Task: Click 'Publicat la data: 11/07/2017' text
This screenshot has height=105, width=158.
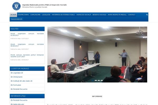Action: coord(19,39)
